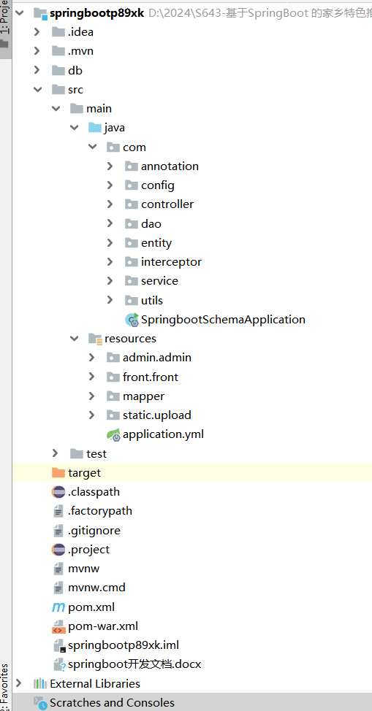This screenshot has height=711, width=372.
Task: Expand the .idea folder arrow
Action: pos(37,31)
